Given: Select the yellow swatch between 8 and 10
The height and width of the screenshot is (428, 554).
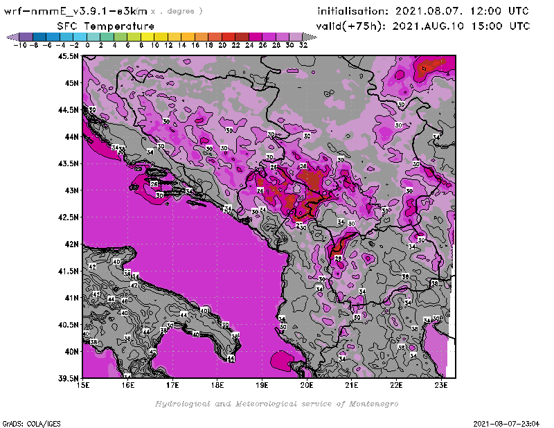Looking at the screenshot, I should 148,37.
